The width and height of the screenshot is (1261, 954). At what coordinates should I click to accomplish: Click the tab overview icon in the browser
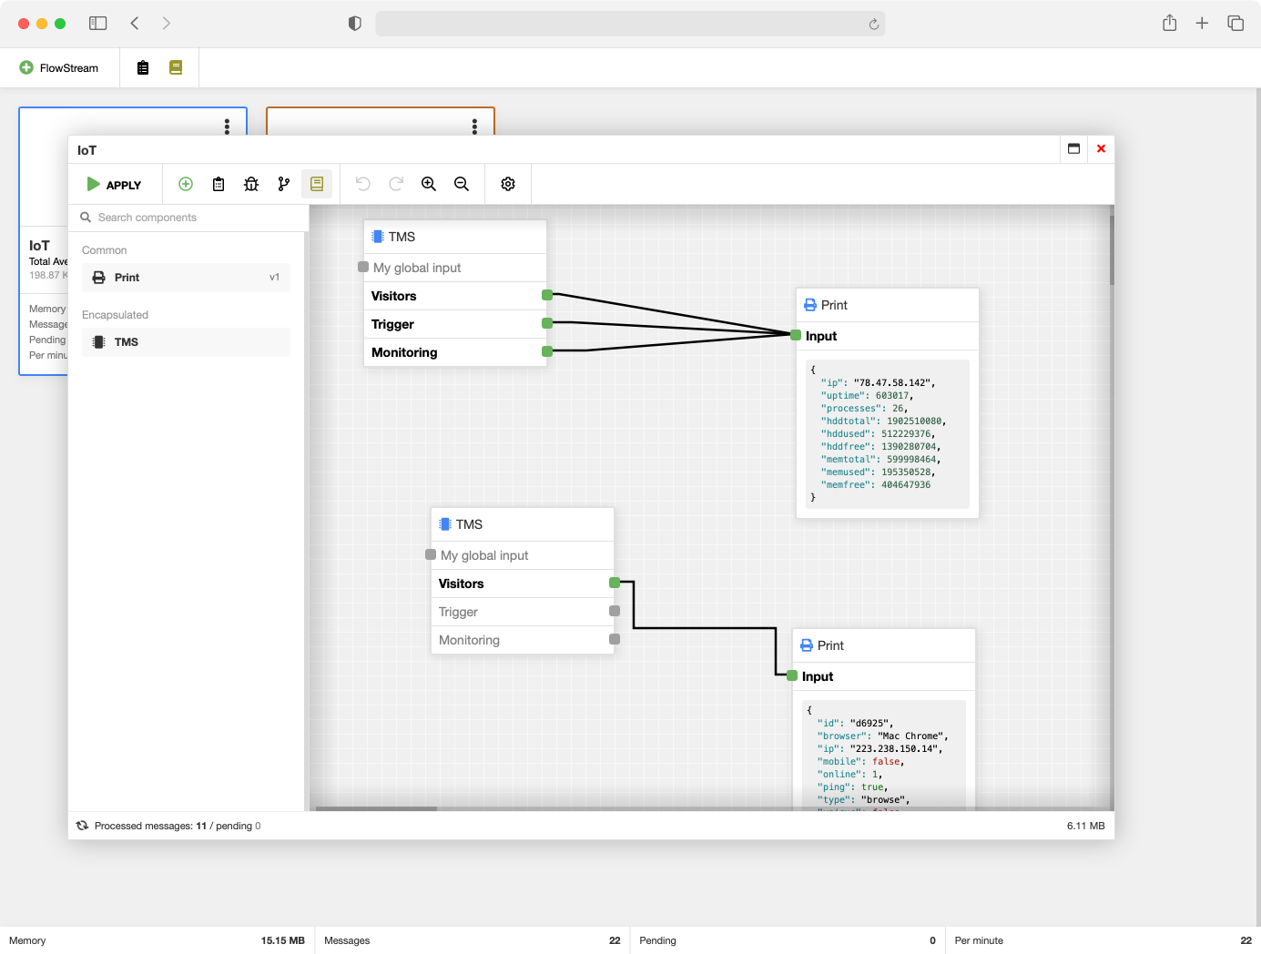pos(1236,23)
